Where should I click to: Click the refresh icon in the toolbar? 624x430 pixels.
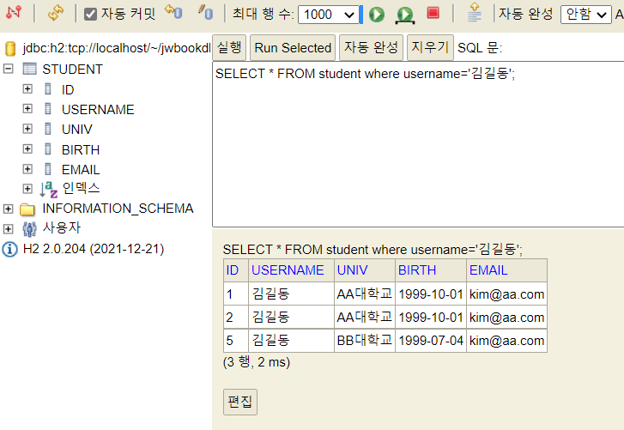[x=55, y=13]
